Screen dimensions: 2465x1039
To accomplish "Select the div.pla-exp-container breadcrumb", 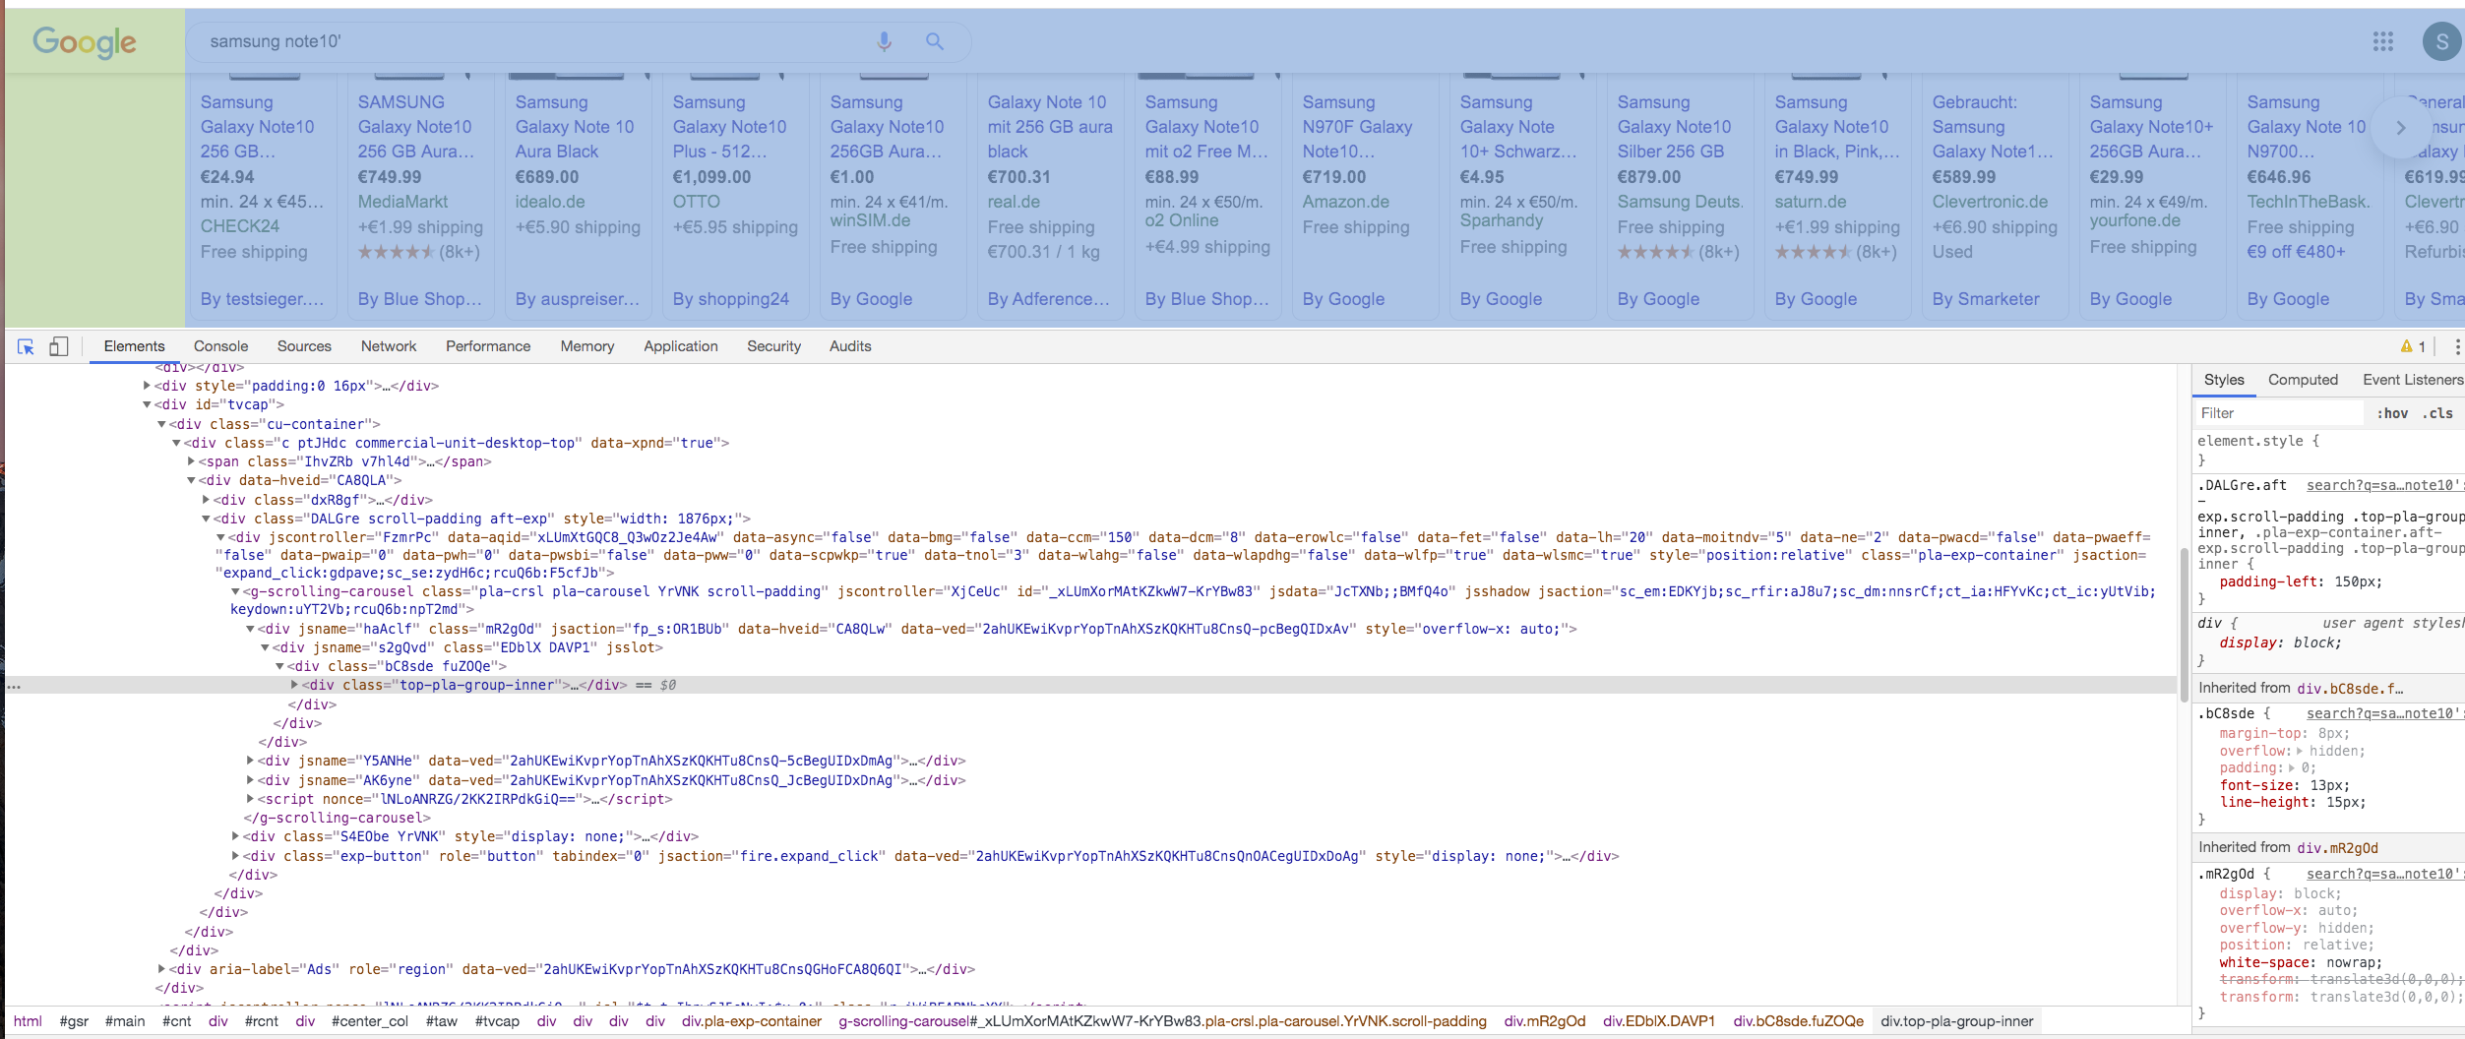I will [x=751, y=1021].
